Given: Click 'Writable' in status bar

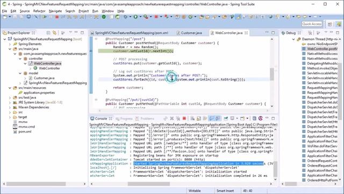Looking at the screenshot, I should point(195,191).
